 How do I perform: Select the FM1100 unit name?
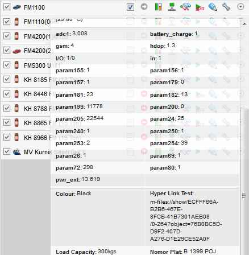pos(34,7)
